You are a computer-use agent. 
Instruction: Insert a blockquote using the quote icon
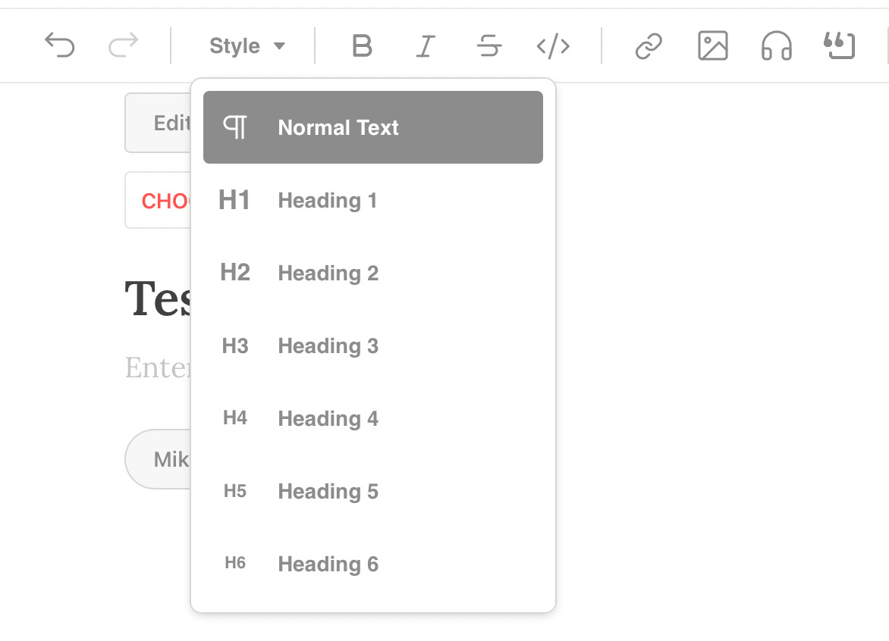tap(839, 46)
